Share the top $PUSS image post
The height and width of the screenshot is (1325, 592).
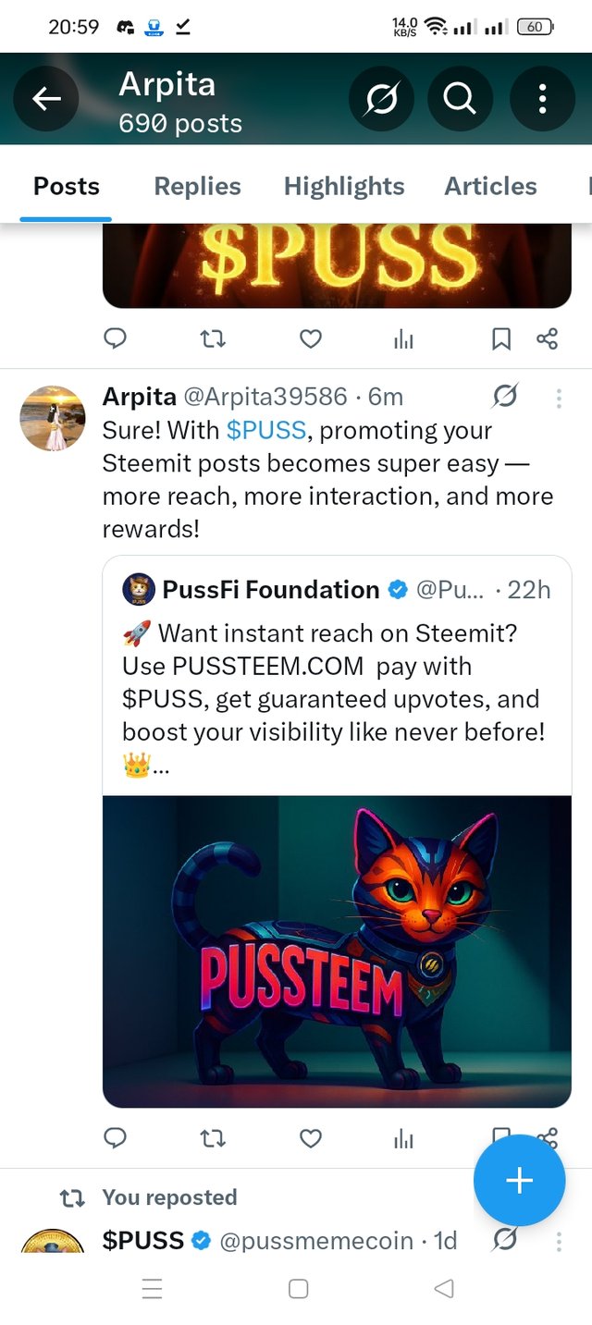547,338
